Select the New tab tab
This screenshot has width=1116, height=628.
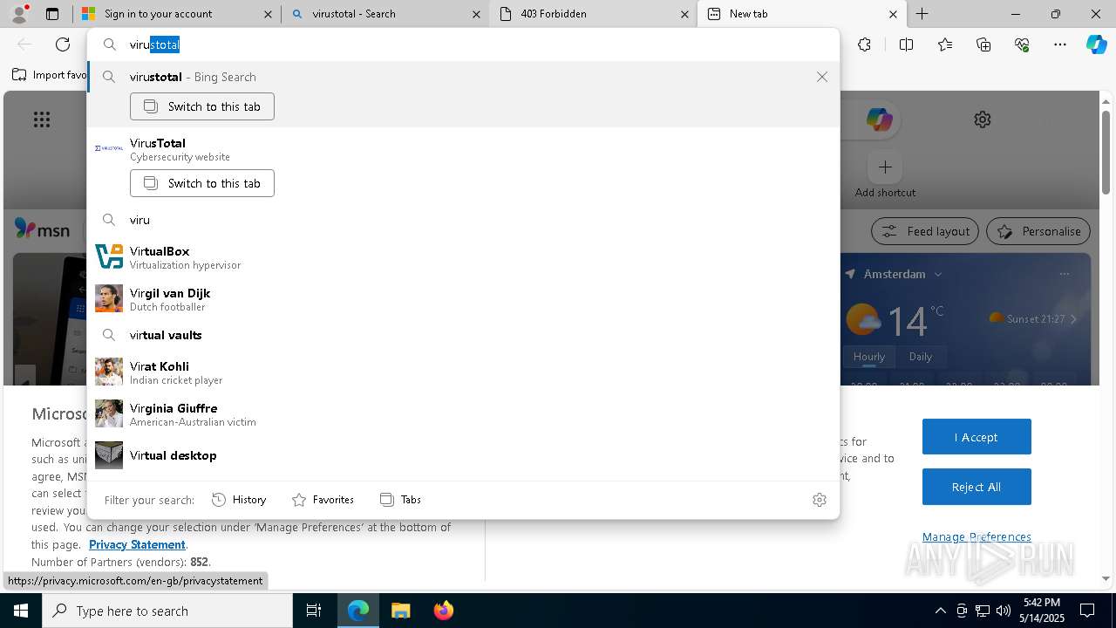click(800, 14)
